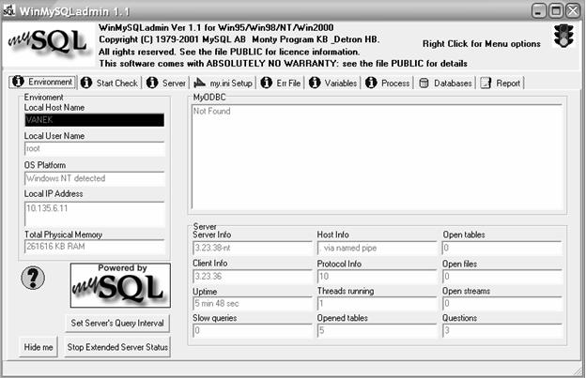Switch to the Server tab

click(166, 83)
